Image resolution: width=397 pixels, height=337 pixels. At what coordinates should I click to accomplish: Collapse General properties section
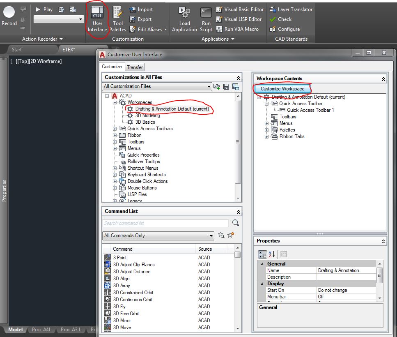coord(262,264)
